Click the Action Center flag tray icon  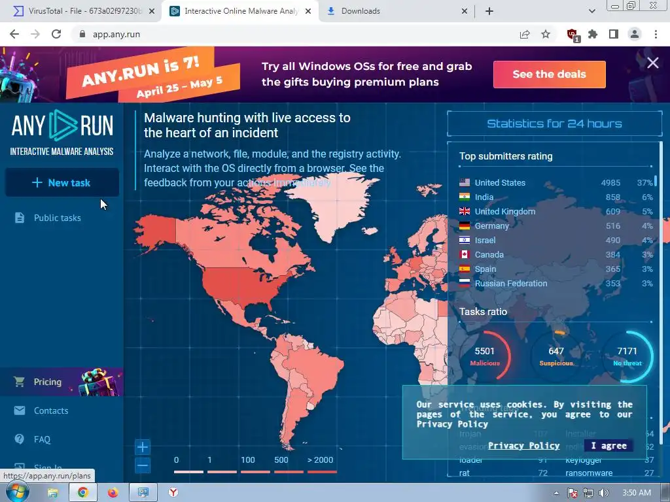(x=573, y=493)
